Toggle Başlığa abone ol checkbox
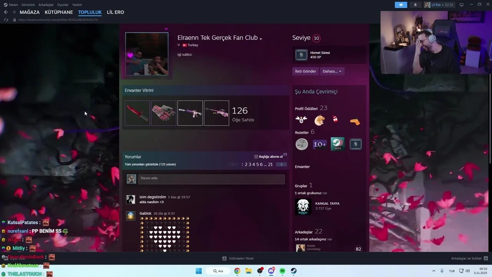Image resolution: width=492 pixels, height=277 pixels. (x=256, y=157)
